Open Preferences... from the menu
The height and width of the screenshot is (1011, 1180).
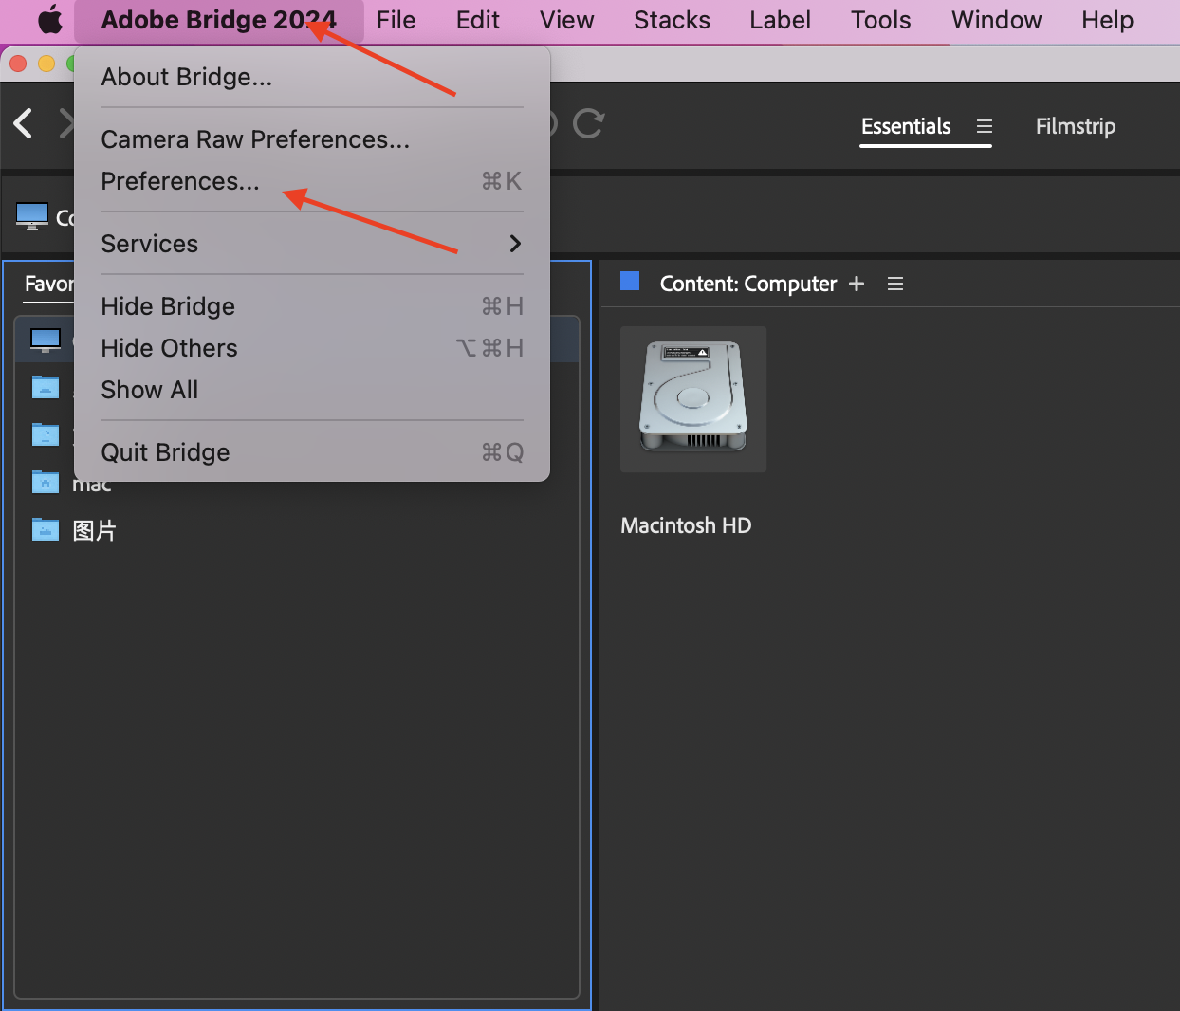[180, 181]
